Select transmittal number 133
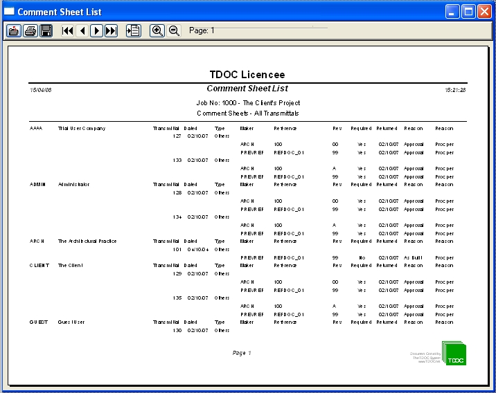496x393 pixels. 177,160
